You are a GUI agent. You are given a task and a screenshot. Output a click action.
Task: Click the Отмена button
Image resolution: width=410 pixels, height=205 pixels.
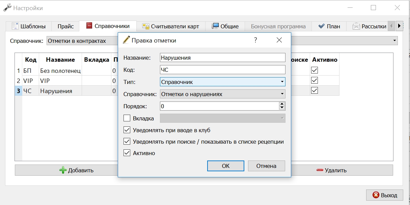[x=266, y=166]
